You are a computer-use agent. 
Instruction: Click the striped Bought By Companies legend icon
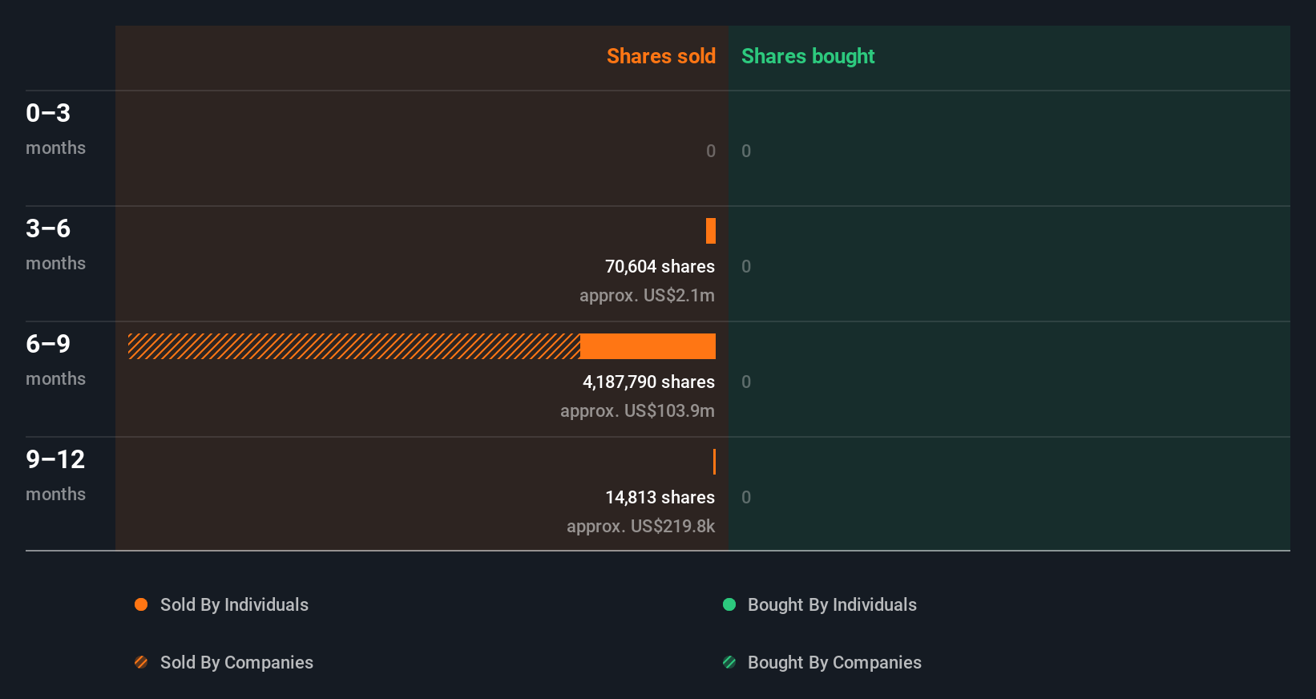(729, 662)
